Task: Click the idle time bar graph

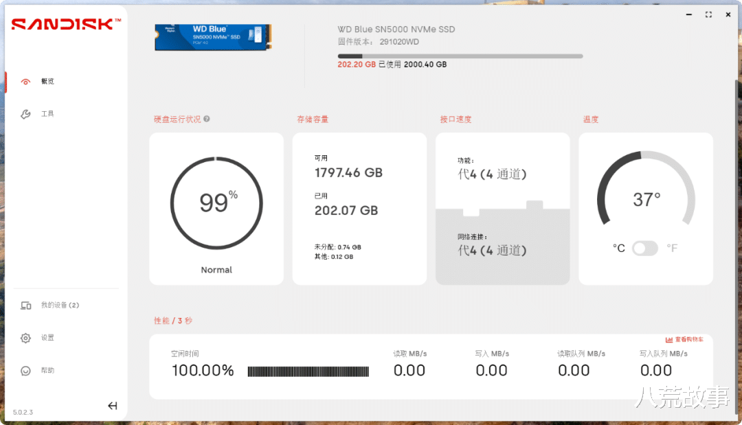Action: 308,371
